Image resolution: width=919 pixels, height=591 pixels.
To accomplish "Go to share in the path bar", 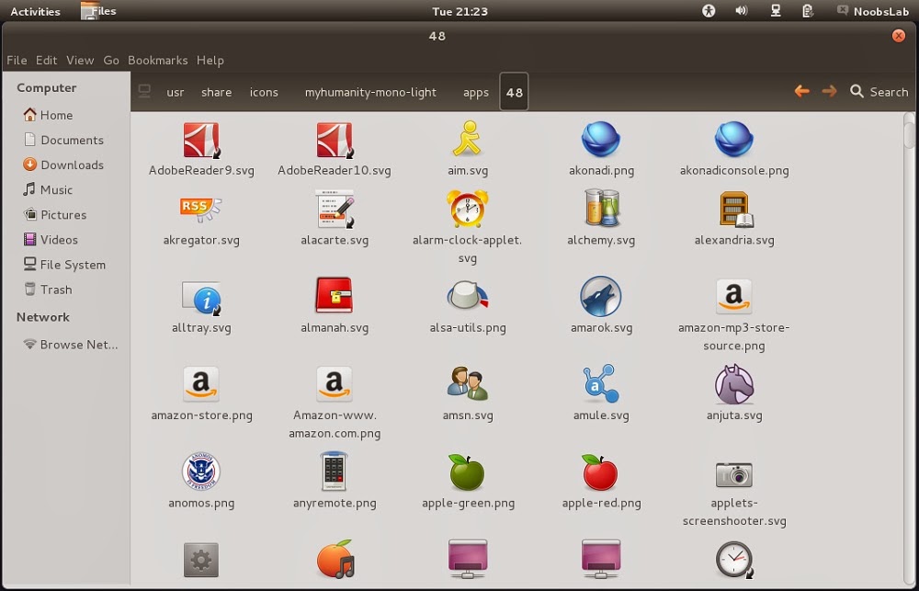I will pyautogui.click(x=216, y=92).
